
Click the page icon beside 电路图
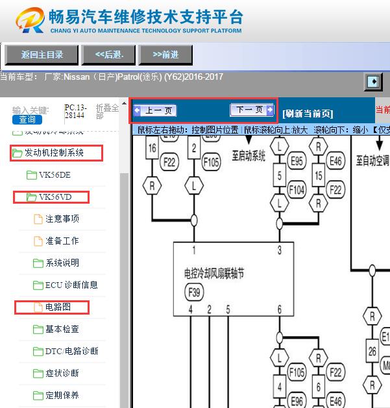click(x=38, y=307)
